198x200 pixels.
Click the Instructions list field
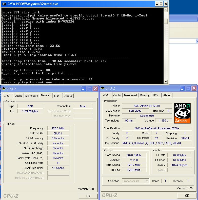157,143
